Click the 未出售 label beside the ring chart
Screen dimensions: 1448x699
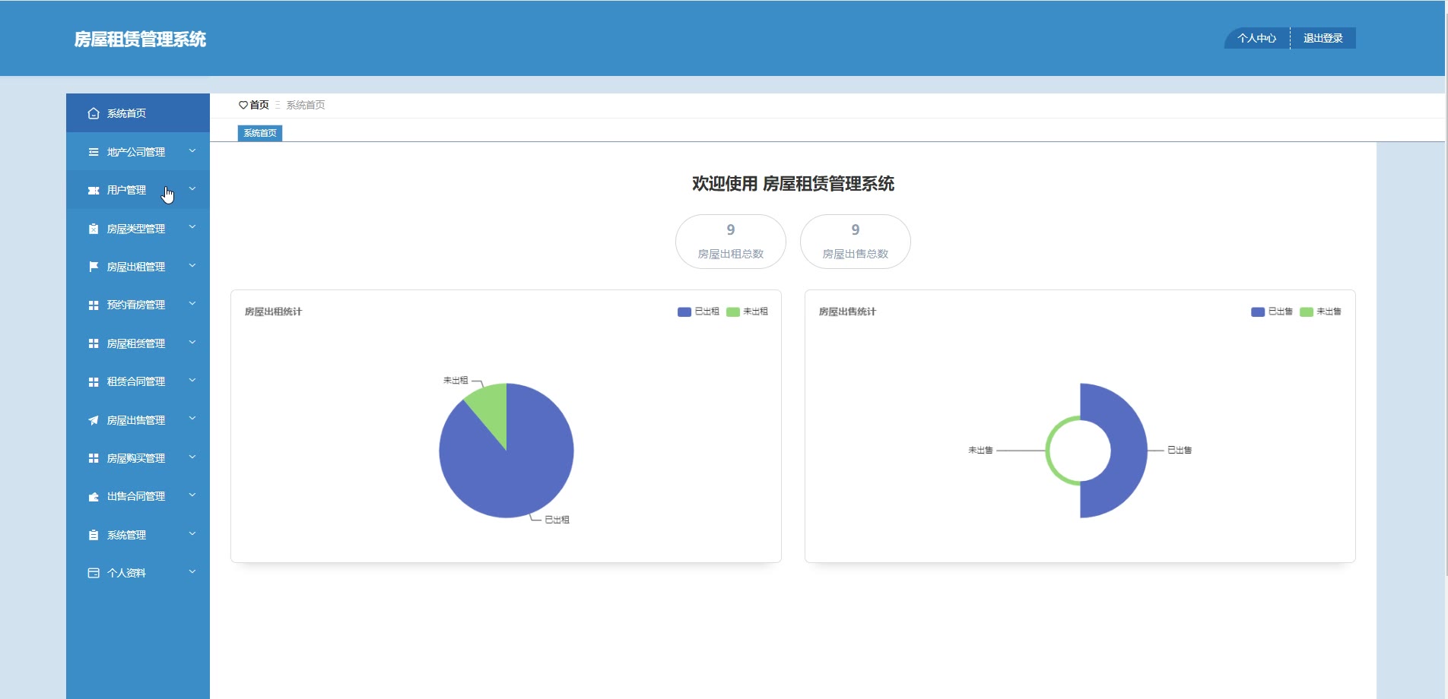[980, 450]
